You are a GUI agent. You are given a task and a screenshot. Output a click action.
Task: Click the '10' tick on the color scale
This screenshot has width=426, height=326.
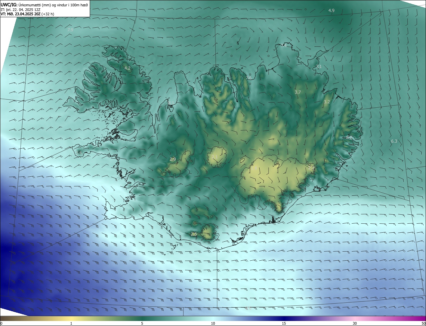(213, 323)
